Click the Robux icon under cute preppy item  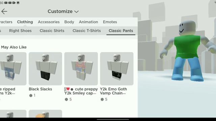[66, 99]
